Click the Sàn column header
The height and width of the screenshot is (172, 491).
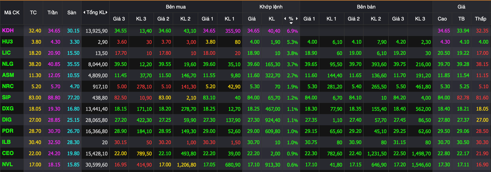[72, 12]
